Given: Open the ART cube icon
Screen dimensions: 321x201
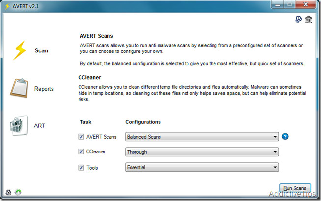Looking at the screenshot, I should 19,126.
